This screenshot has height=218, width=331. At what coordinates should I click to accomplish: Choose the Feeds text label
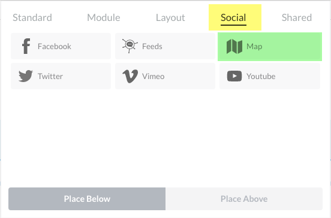pyautogui.click(x=152, y=46)
